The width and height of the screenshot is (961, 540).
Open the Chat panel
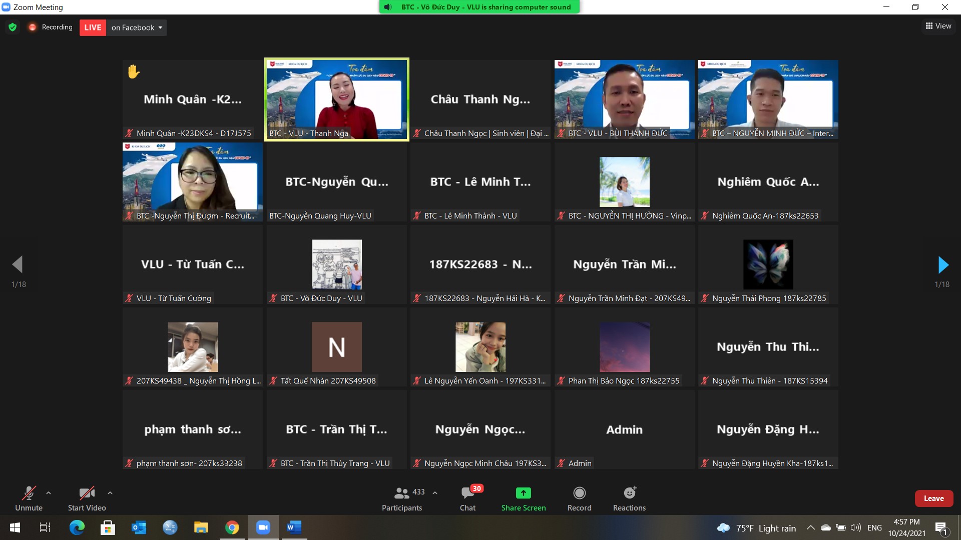click(x=468, y=498)
